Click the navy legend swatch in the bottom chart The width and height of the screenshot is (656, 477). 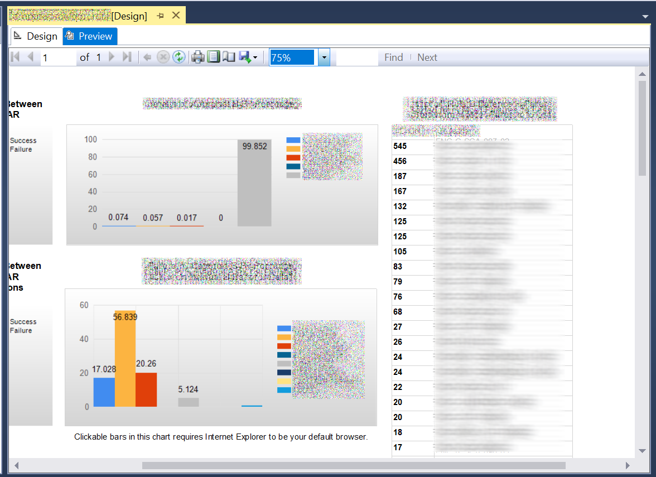pos(284,373)
